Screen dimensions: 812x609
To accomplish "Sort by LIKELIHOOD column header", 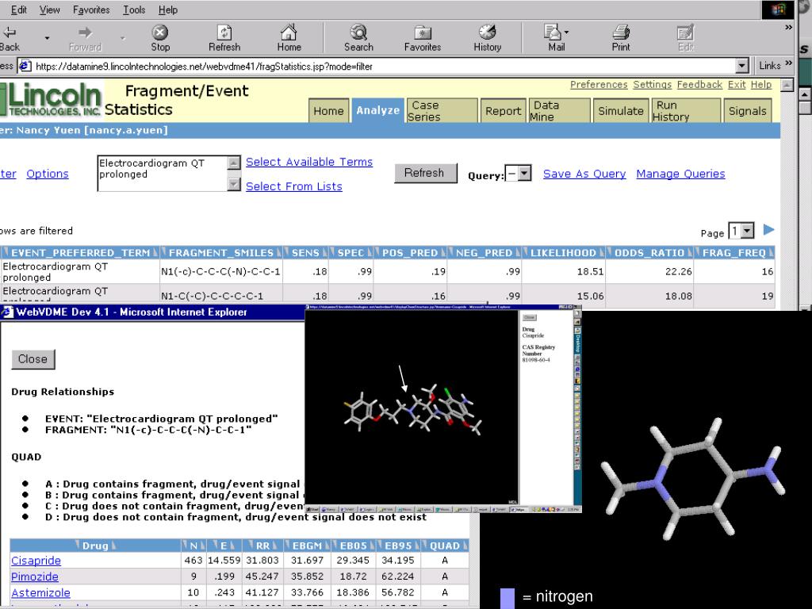I will point(562,253).
